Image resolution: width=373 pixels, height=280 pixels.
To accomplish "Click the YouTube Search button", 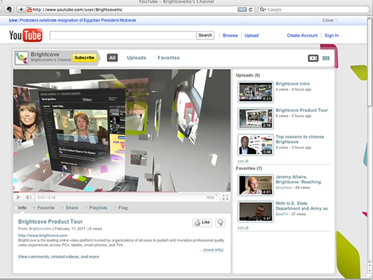I will [x=205, y=35].
